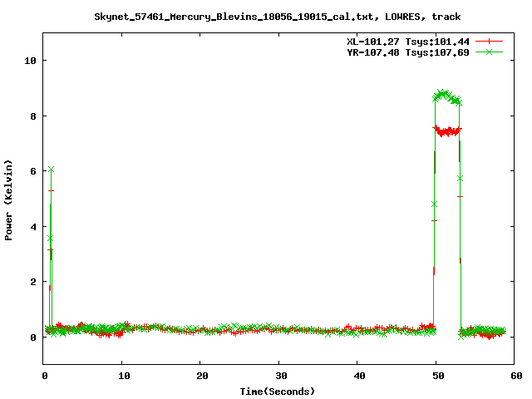The image size is (532, 399).
Task: Click x-axis tick label 20
Action: click(x=202, y=376)
